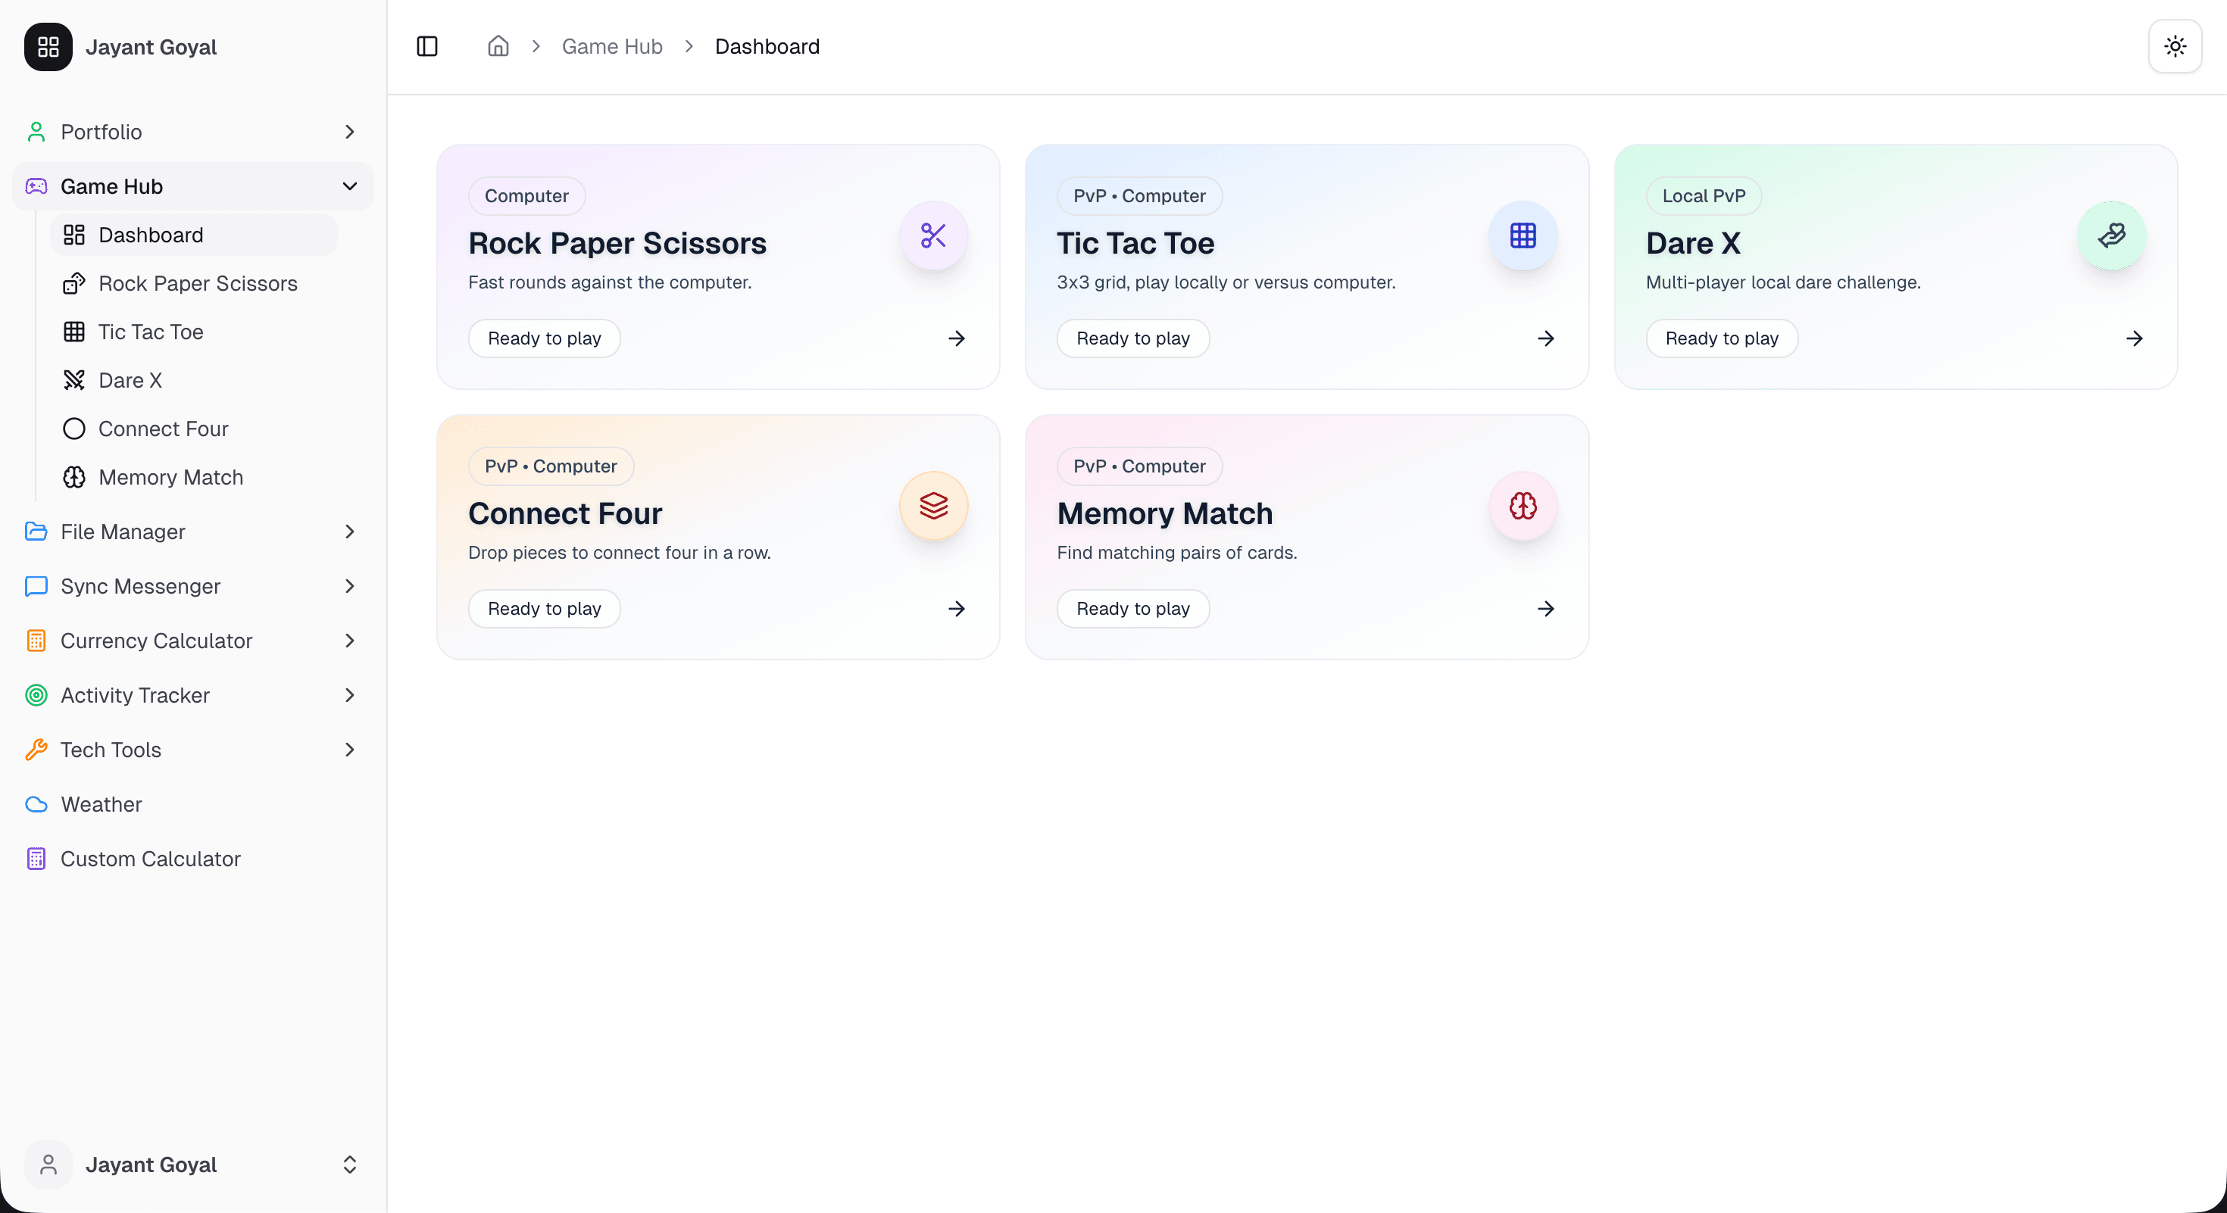The width and height of the screenshot is (2227, 1213).
Task: Expand the Tech Tools chevron
Action: tap(349, 749)
